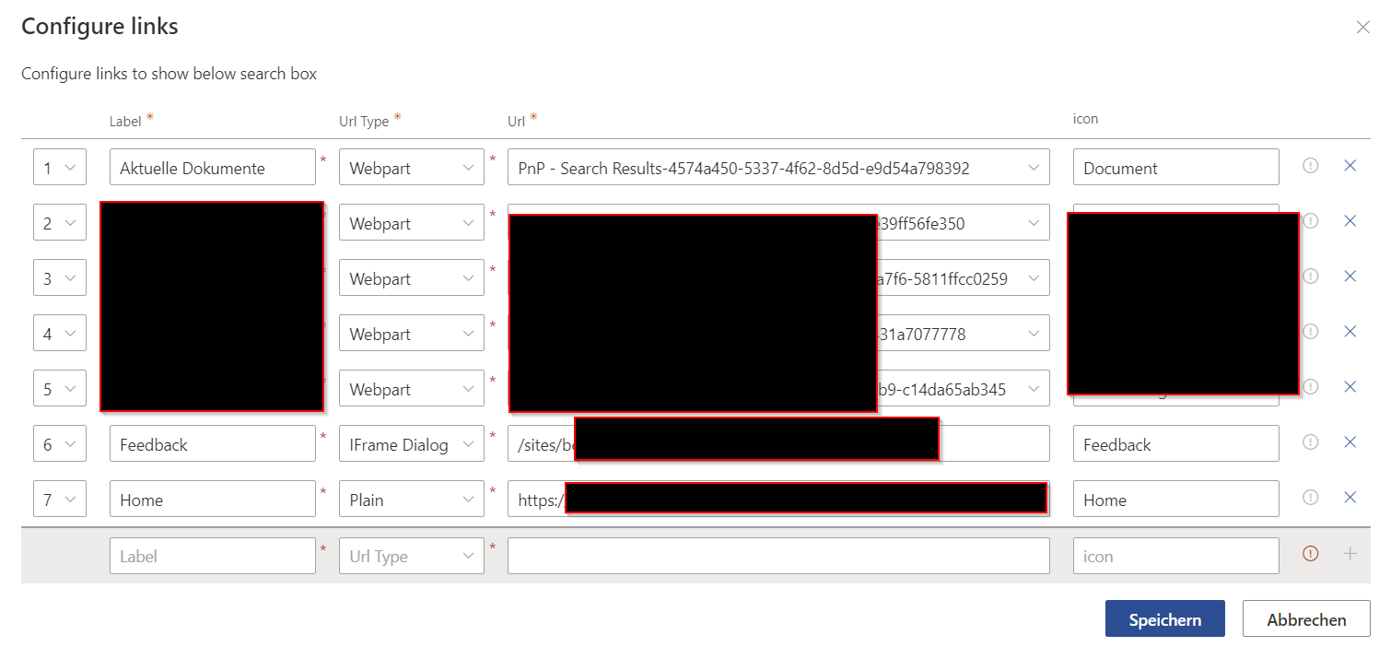Screen dimensions: 1379x659
Task: Delete the Aktuelle Dokumente row with its X icon
Action: (1350, 166)
